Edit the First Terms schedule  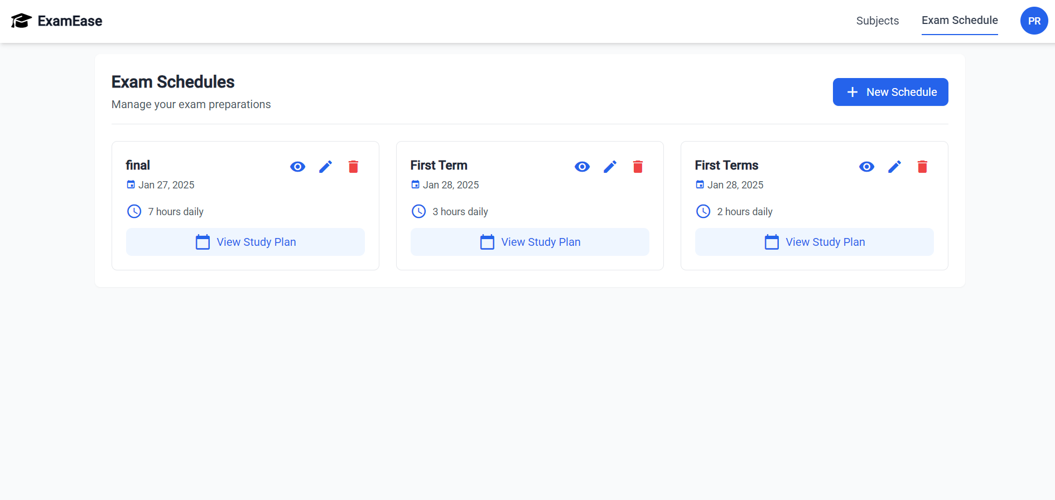tap(895, 167)
